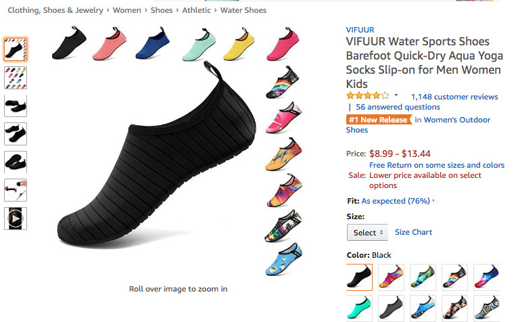
Task: Open the Size Select dropdown
Action: (367, 233)
